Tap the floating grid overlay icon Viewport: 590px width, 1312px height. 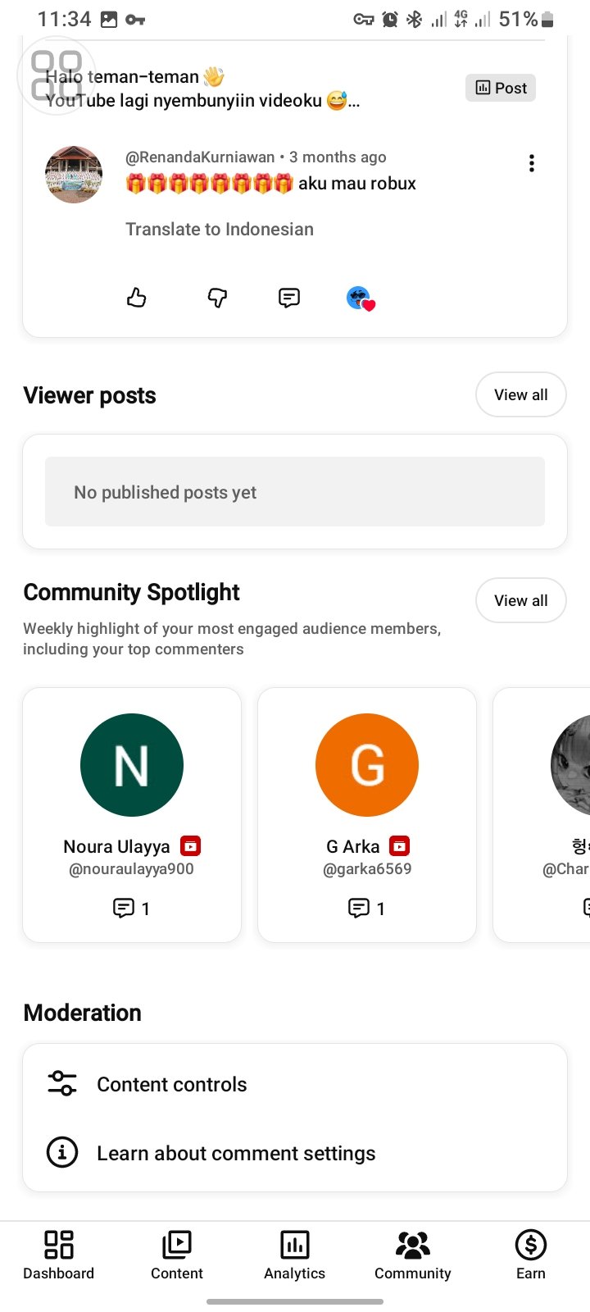tap(57, 75)
